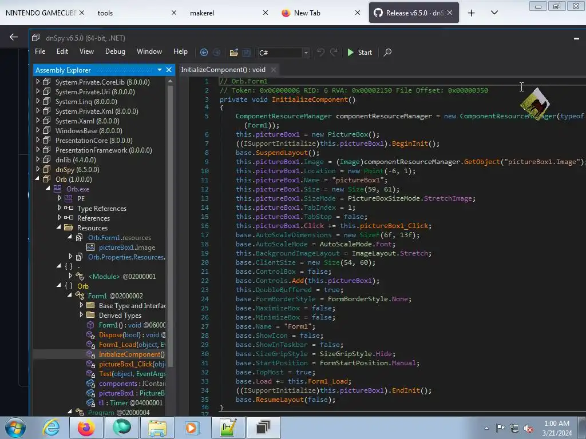Image resolution: width=586 pixels, height=439 pixels.
Task: Click the Form1_Load reference in code
Action: [328, 381]
